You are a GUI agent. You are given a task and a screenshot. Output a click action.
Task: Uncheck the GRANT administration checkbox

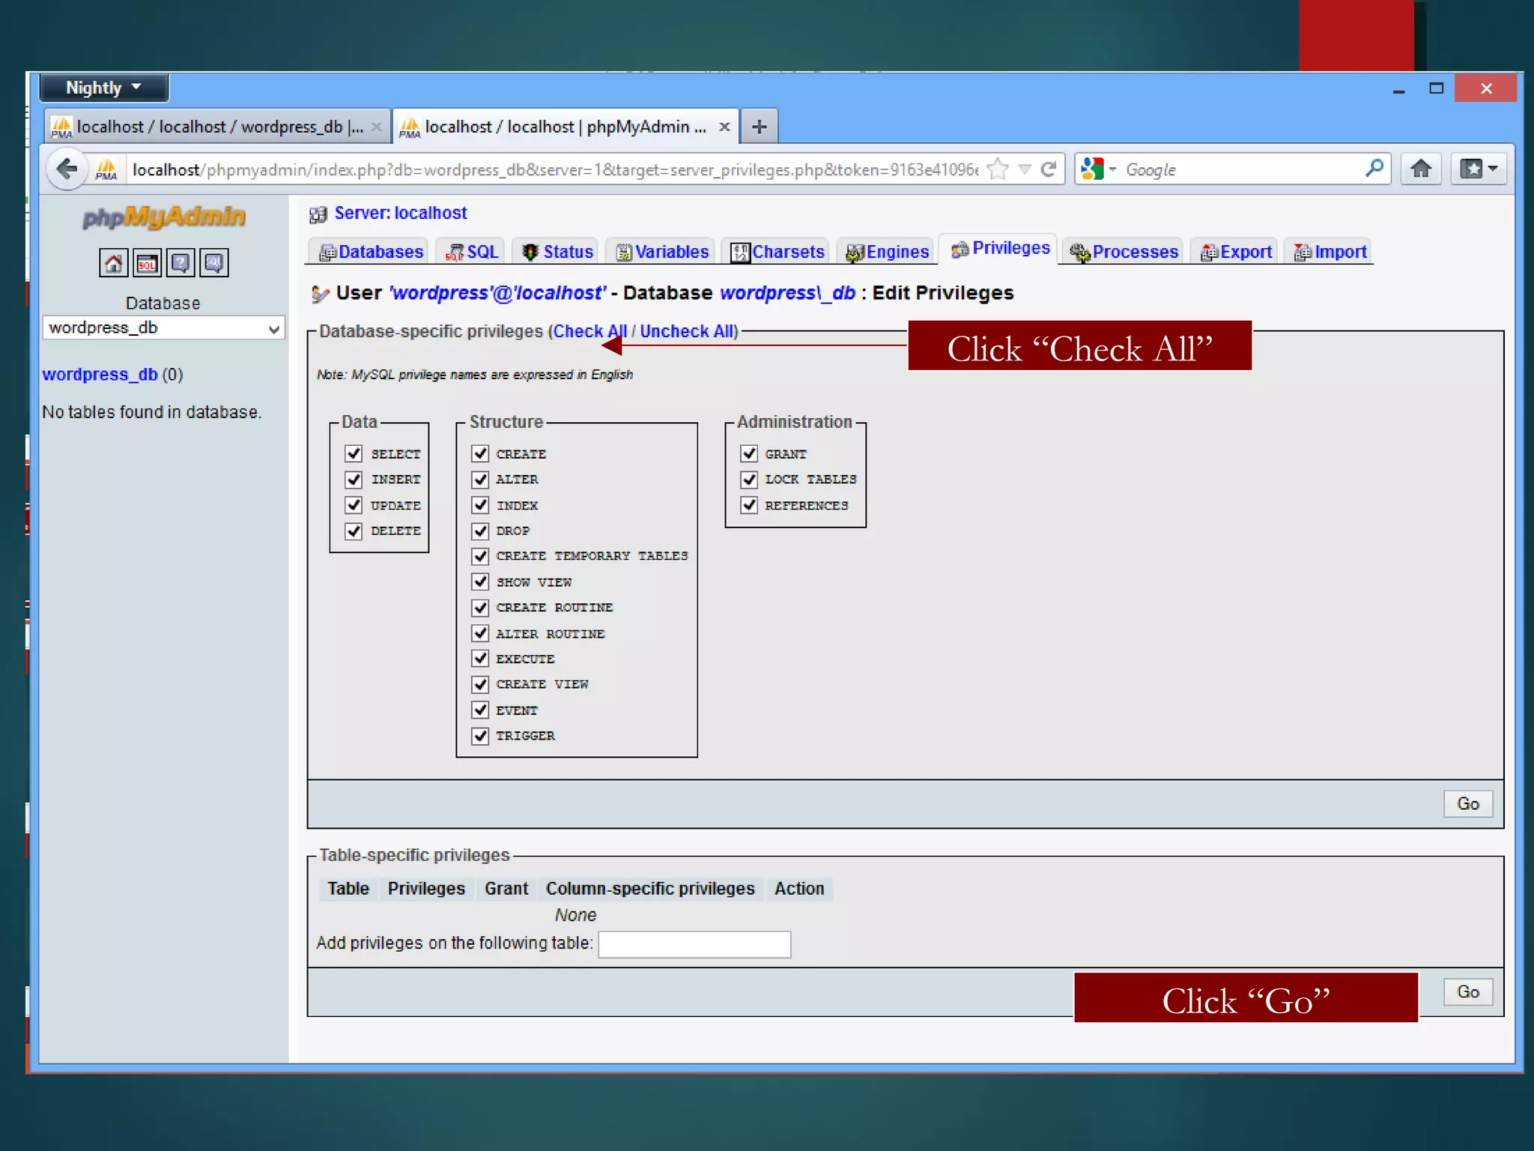[748, 453]
